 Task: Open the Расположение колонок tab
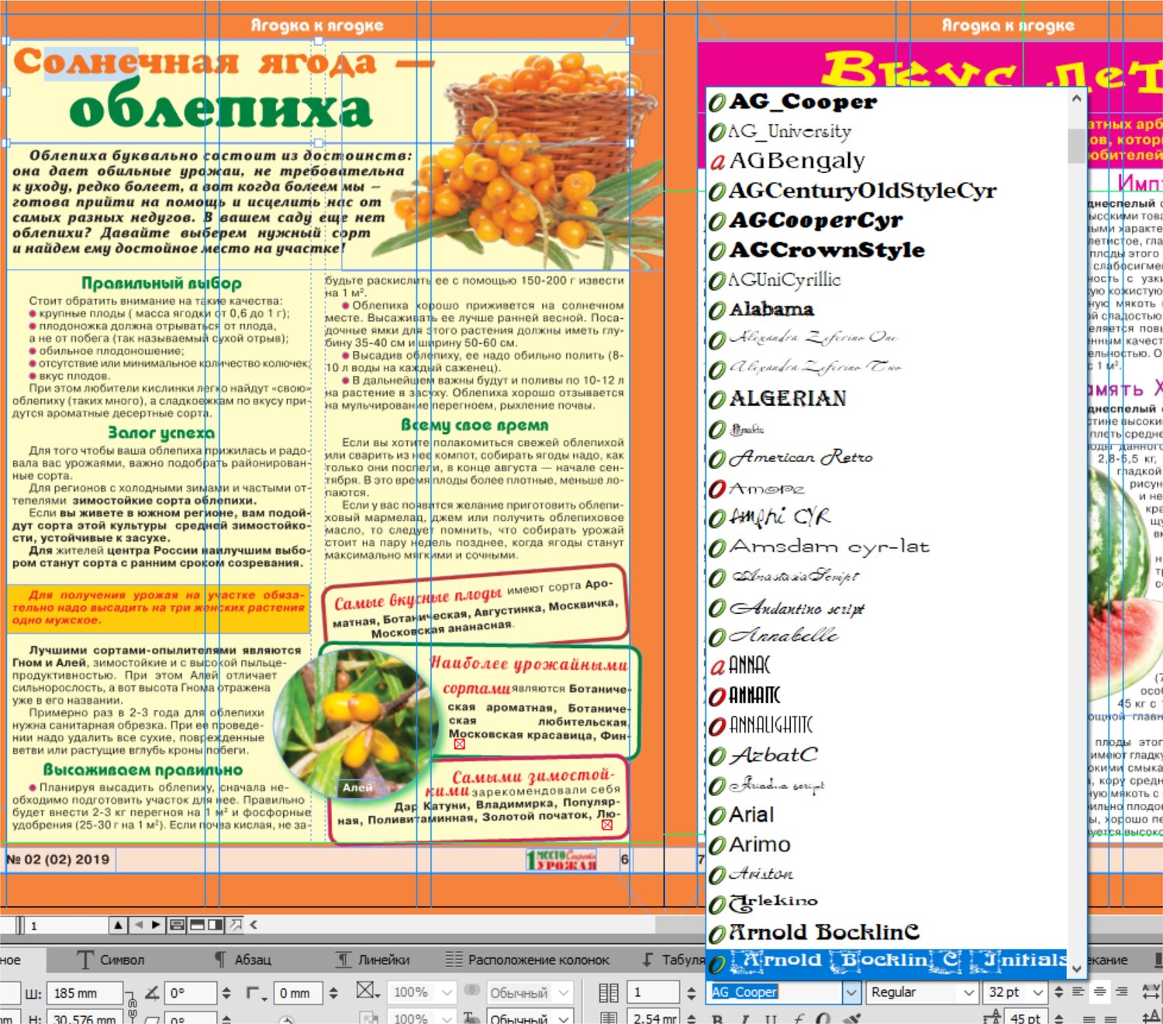point(528,960)
